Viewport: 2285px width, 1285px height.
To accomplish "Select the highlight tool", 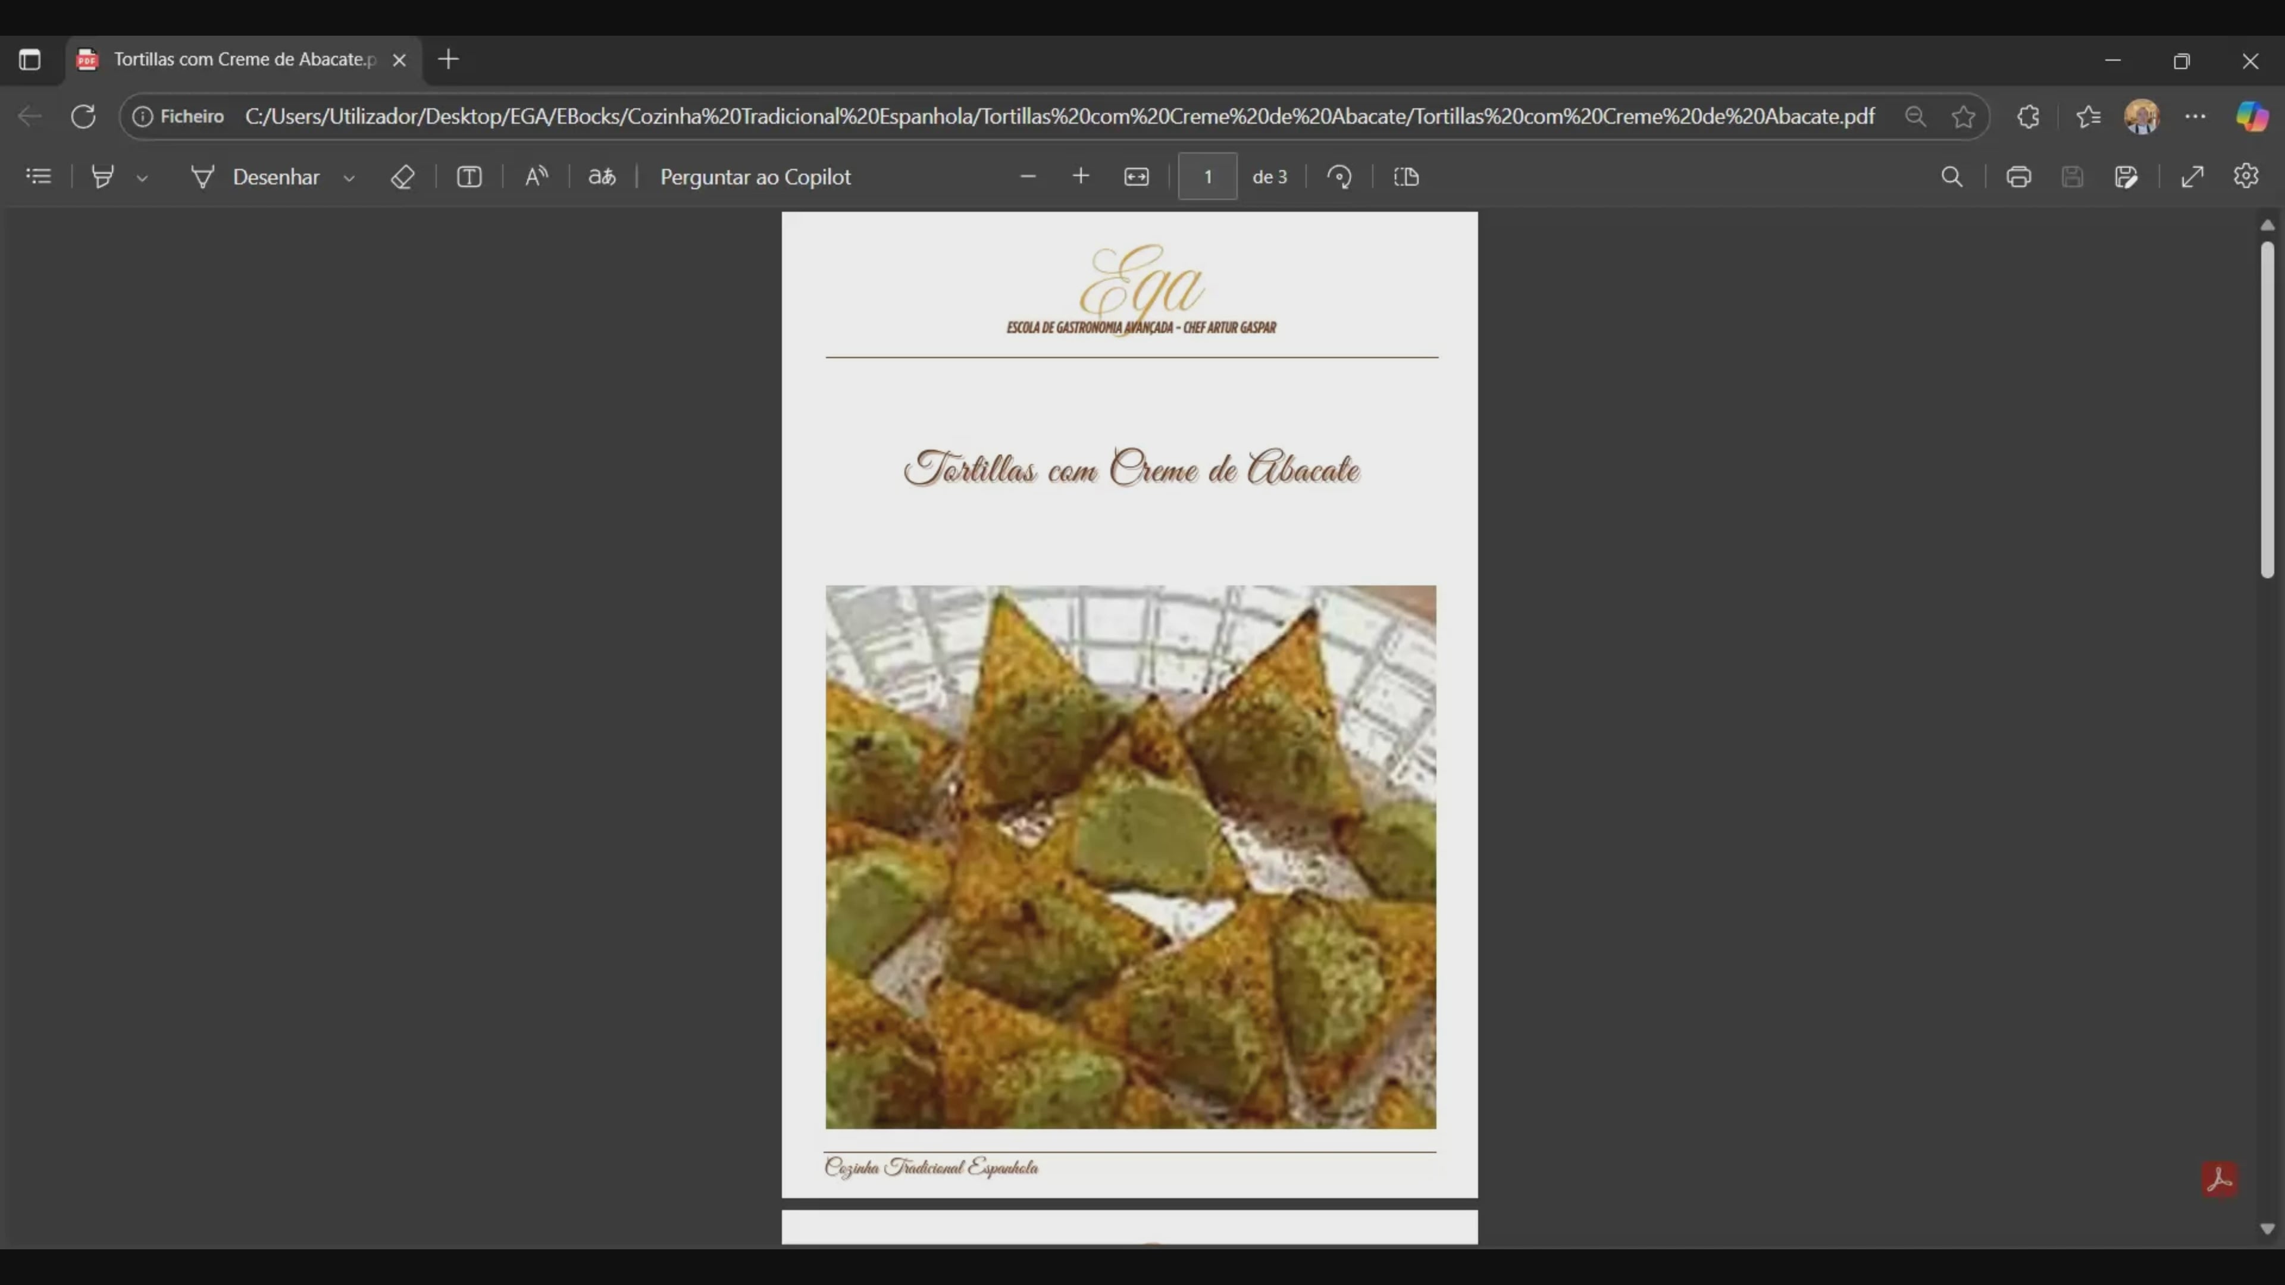I will (x=103, y=177).
